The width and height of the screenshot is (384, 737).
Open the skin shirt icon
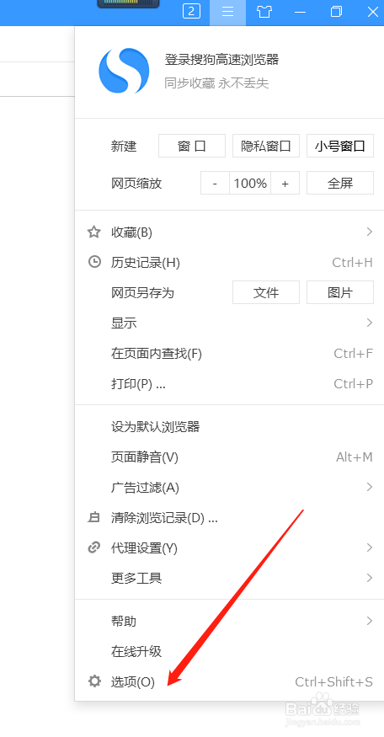click(264, 12)
